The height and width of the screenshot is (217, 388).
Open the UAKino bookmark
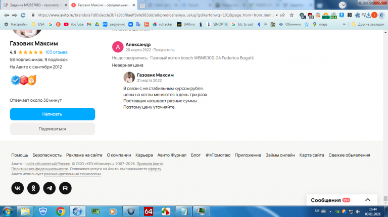[x=186, y=24]
